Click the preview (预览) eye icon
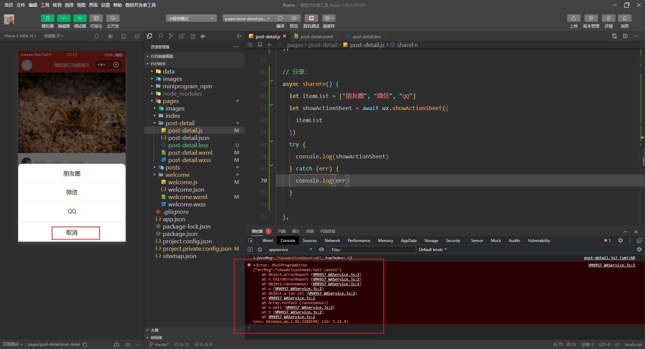645x349 pixels. click(x=294, y=18)
